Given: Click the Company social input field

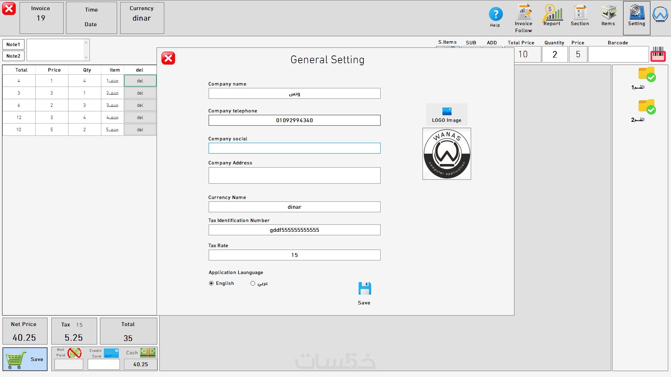Looking at the screenshot, I should (x=294, y=148).
